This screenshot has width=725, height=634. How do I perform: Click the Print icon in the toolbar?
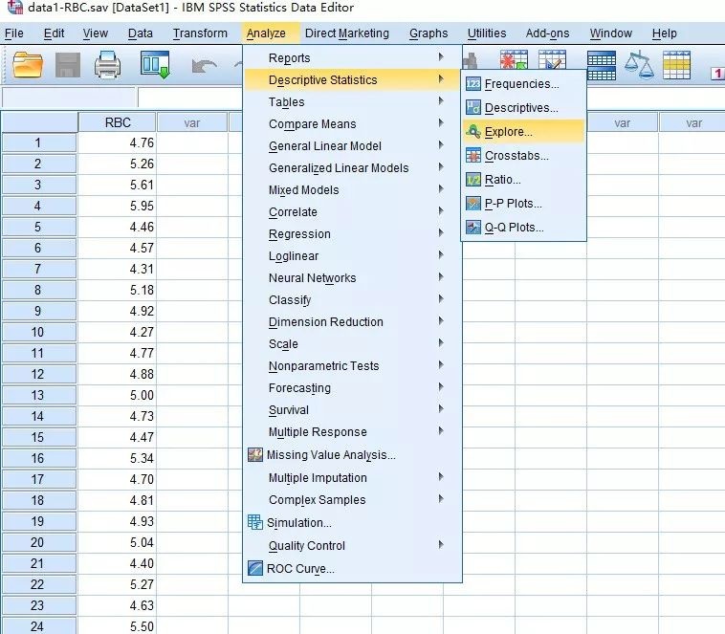108,65
